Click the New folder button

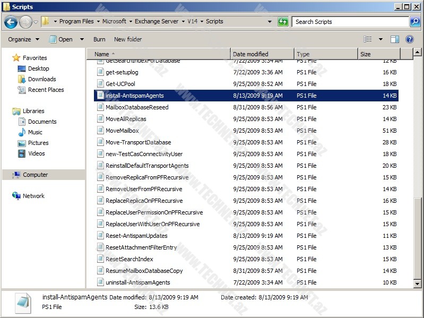(x=128, y=39)
